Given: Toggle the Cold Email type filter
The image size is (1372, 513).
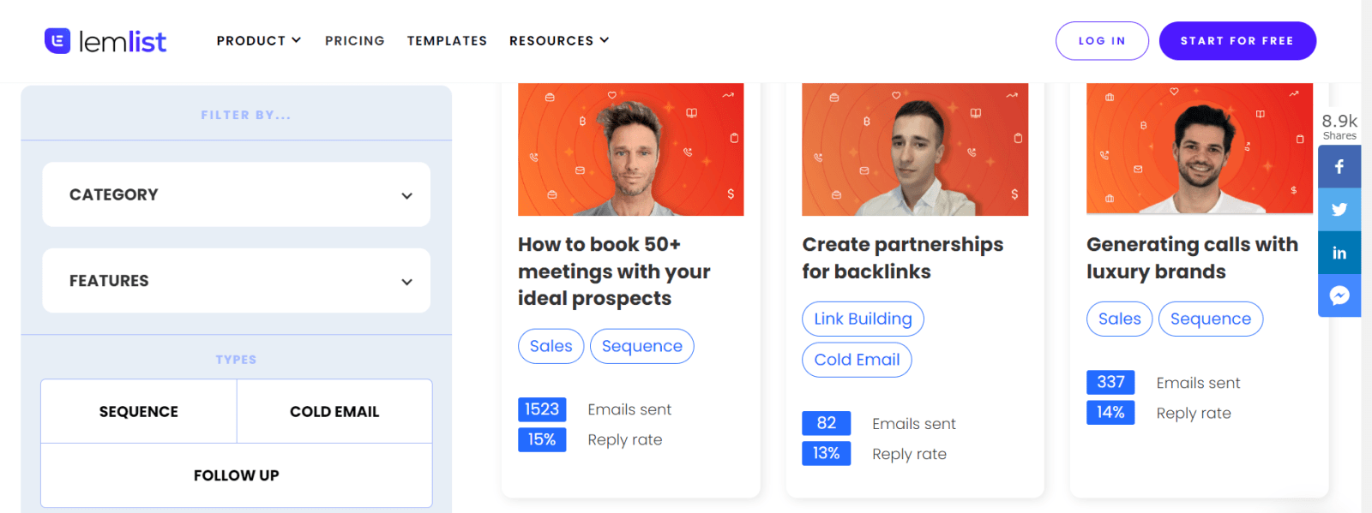Looking at the screenshot, I should 334,412.
